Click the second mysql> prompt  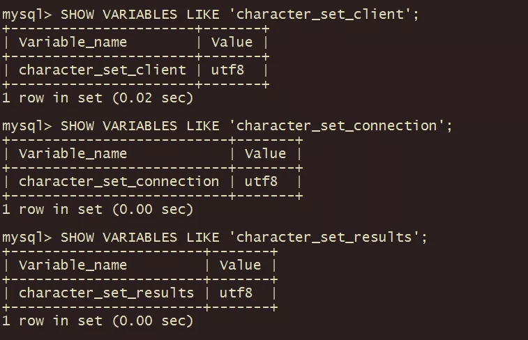coord(27,125)
